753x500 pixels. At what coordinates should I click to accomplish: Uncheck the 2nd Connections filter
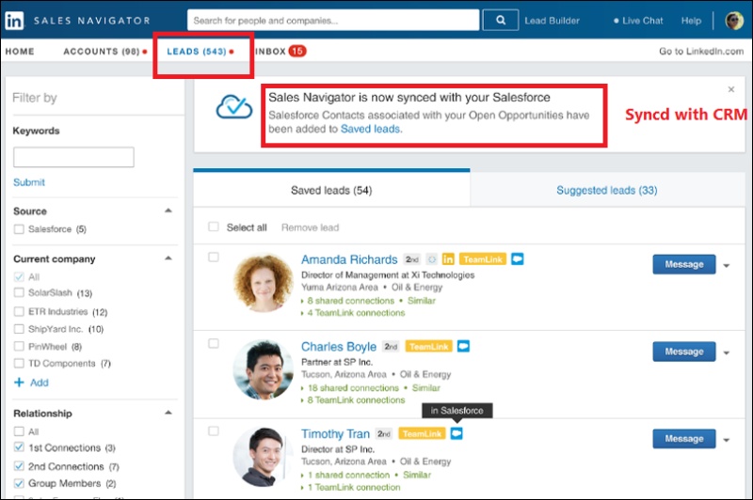pos(20,466)
